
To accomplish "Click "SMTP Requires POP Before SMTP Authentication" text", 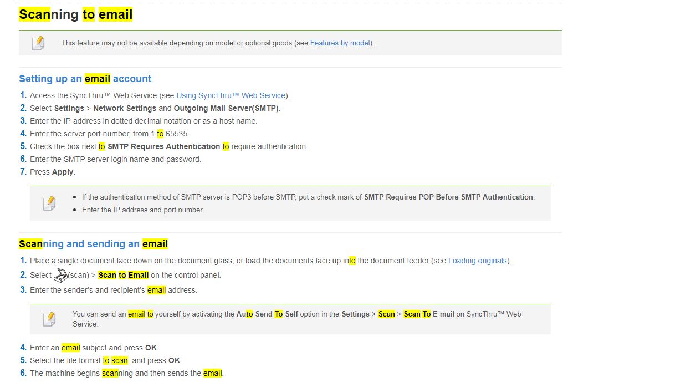I will point(448,197).
